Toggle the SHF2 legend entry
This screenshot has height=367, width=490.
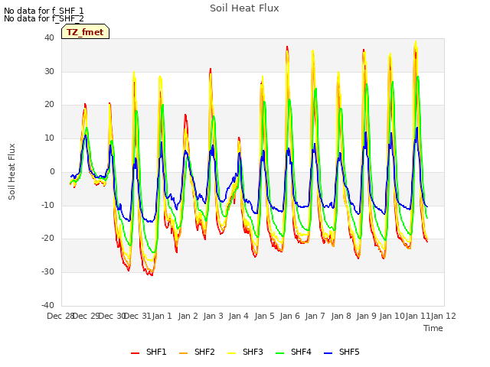(197, 352)
